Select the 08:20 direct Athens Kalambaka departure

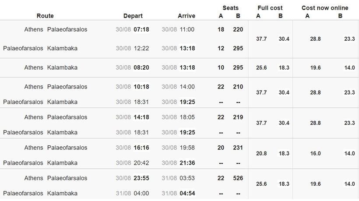[x=141, y=67]
